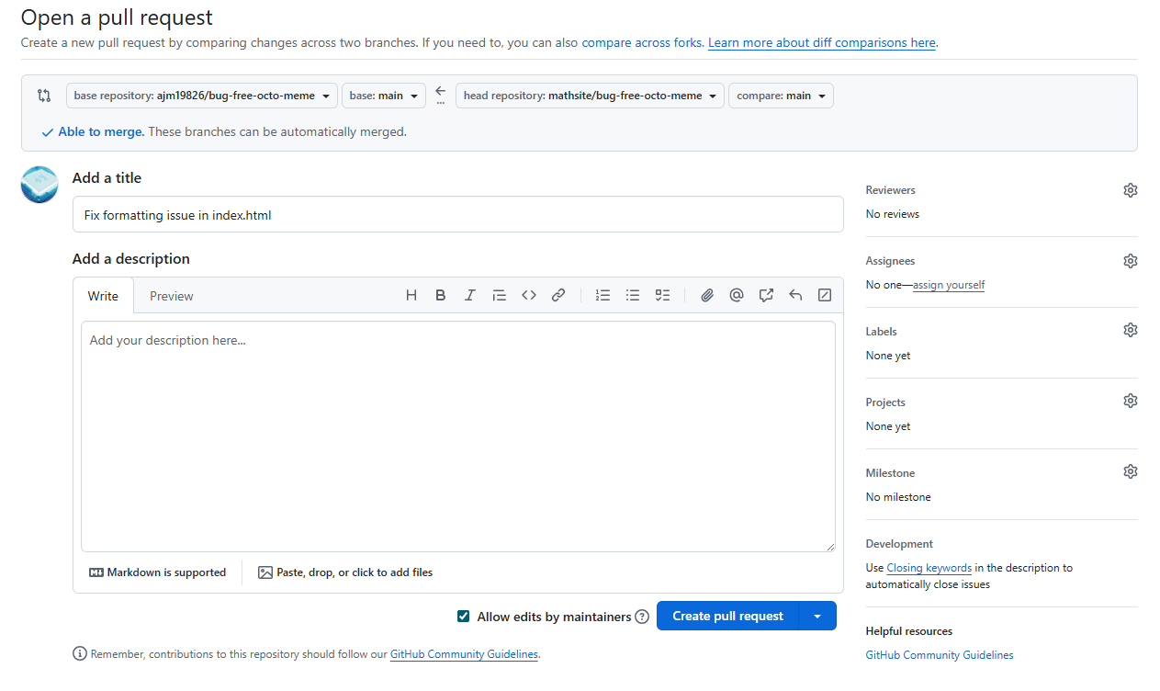Apply bold formatting in editor toolbar
This screenshot has height=691, width=1160.
pos(441,295)
